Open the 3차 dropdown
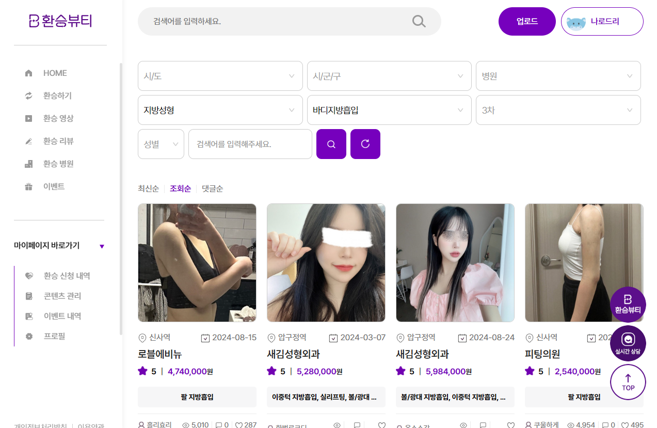 (558, 110)
